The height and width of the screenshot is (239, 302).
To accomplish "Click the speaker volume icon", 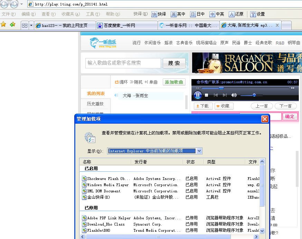I will [x=234, y=95].
